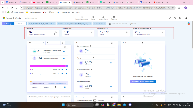Open the date range dropdown filter
The width and height of the screenshot is (193, 108).
pos(41,24)
